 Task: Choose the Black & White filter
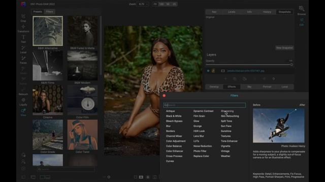coord(174,116)
